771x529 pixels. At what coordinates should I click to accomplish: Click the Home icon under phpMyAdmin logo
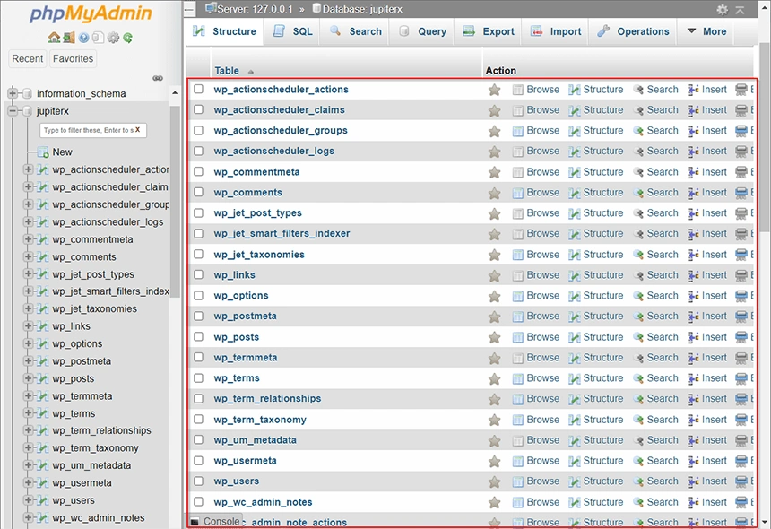pyautogui.click(x=55, y=38)
